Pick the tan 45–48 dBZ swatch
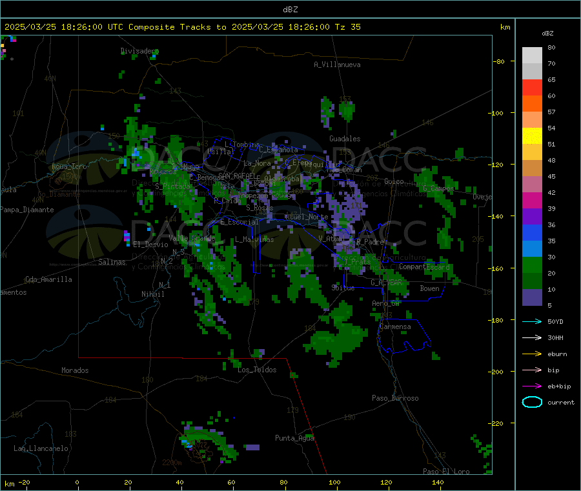581x491 pixels. pyautogui.click(x=532, y=168)
